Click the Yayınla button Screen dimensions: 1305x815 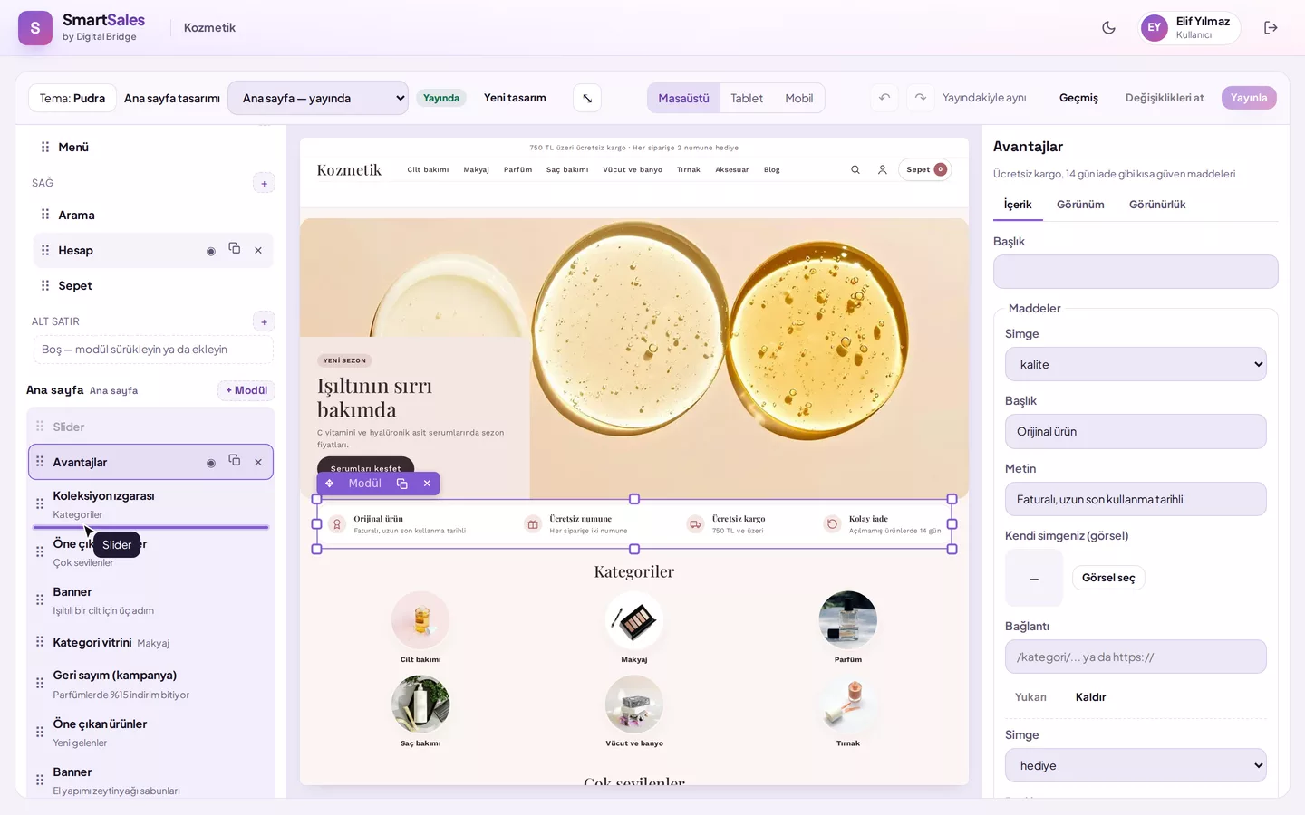tap(1249, 98)
